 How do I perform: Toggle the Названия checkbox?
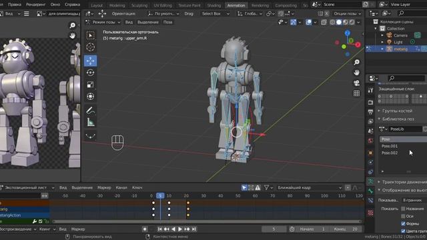[x=403, y=209]
